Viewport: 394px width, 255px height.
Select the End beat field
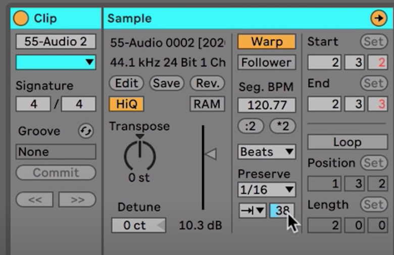point(354,104)
